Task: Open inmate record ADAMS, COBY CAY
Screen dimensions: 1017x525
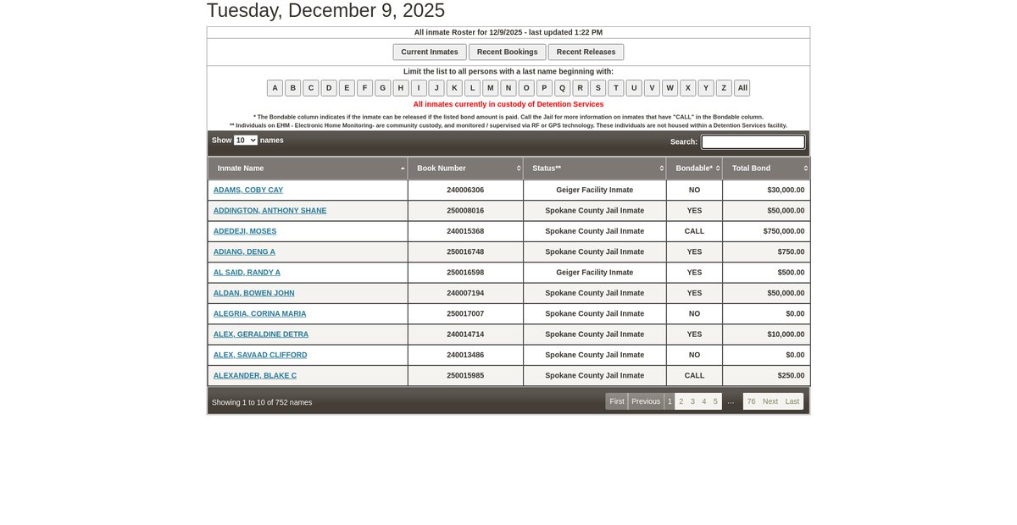Action: click(x=248, y=191)
